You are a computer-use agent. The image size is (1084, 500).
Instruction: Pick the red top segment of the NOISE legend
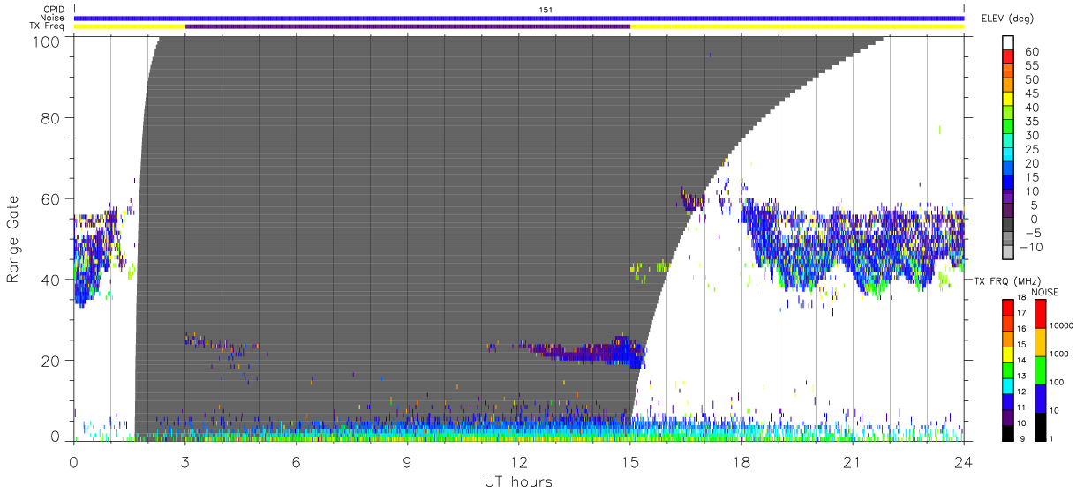(x=1039, y=314)
